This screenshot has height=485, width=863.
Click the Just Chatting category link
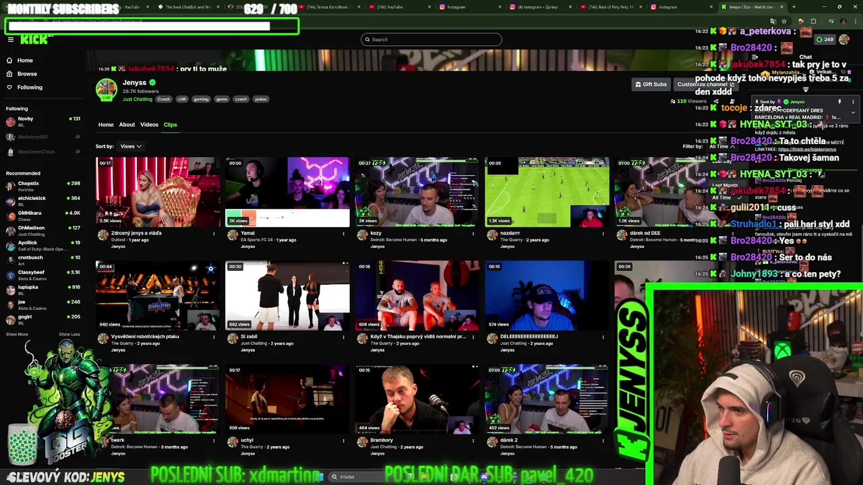pyautogui.click(x=138, y=99)
